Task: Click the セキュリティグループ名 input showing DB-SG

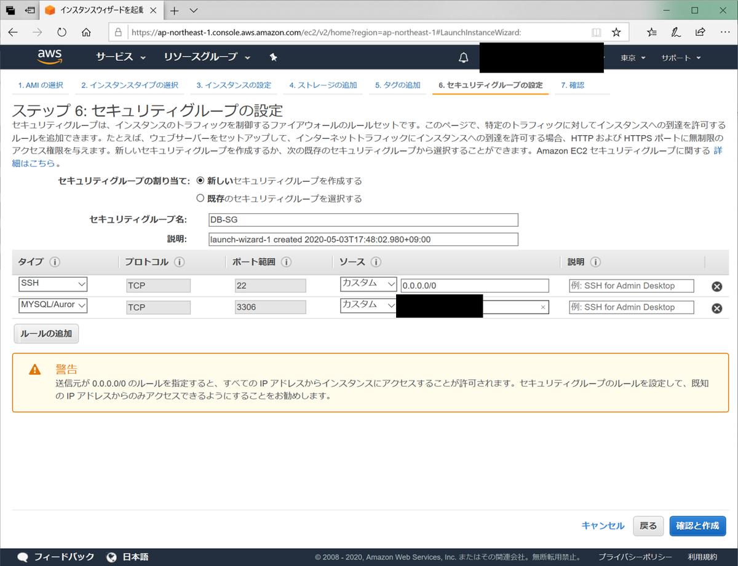Action: click(363, 219)
